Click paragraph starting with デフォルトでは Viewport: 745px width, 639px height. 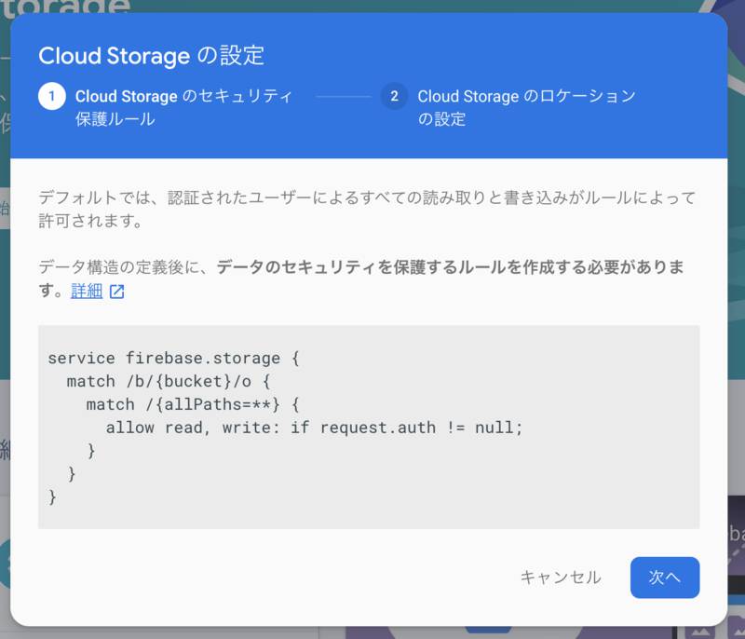pyautogui.click(x=367, y=209)
